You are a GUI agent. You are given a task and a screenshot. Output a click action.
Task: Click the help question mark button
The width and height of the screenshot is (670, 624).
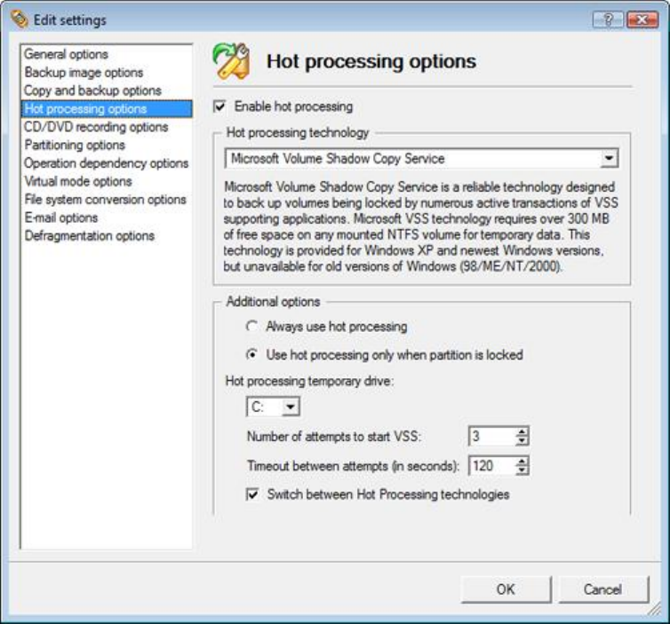coord(608,20)
